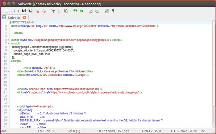Click the meta_image.jpg URL on line 21
Viewport: 216px width, 134px height.
(x=95, y=93)
